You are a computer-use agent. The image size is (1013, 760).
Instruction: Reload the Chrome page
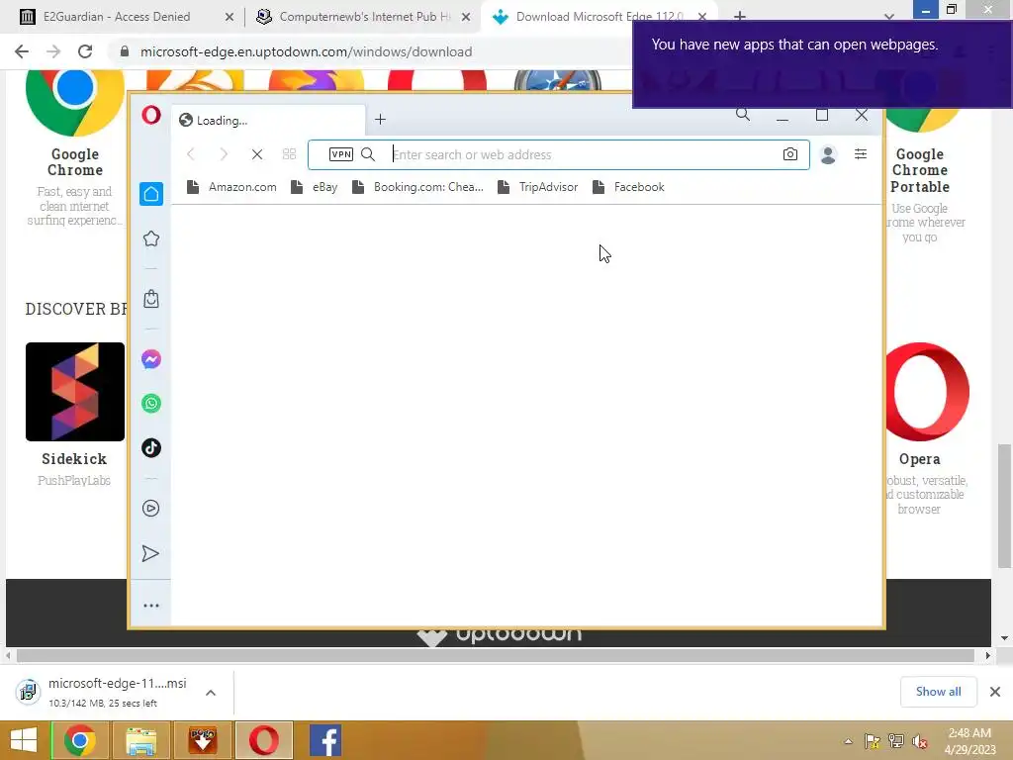(x=85, y=51)
